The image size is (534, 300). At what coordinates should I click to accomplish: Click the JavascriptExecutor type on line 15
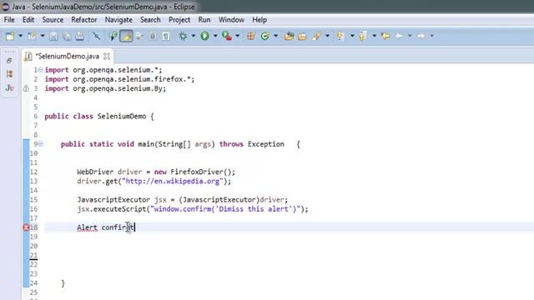tap(113, 200)
